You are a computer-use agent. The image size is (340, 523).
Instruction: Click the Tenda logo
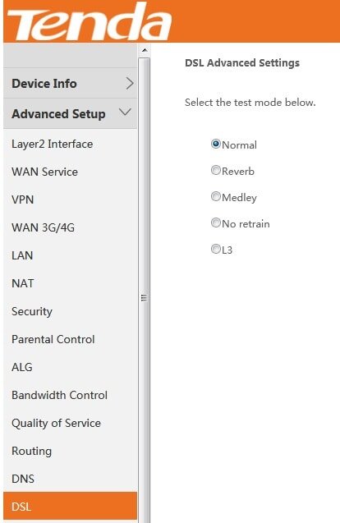90,21
